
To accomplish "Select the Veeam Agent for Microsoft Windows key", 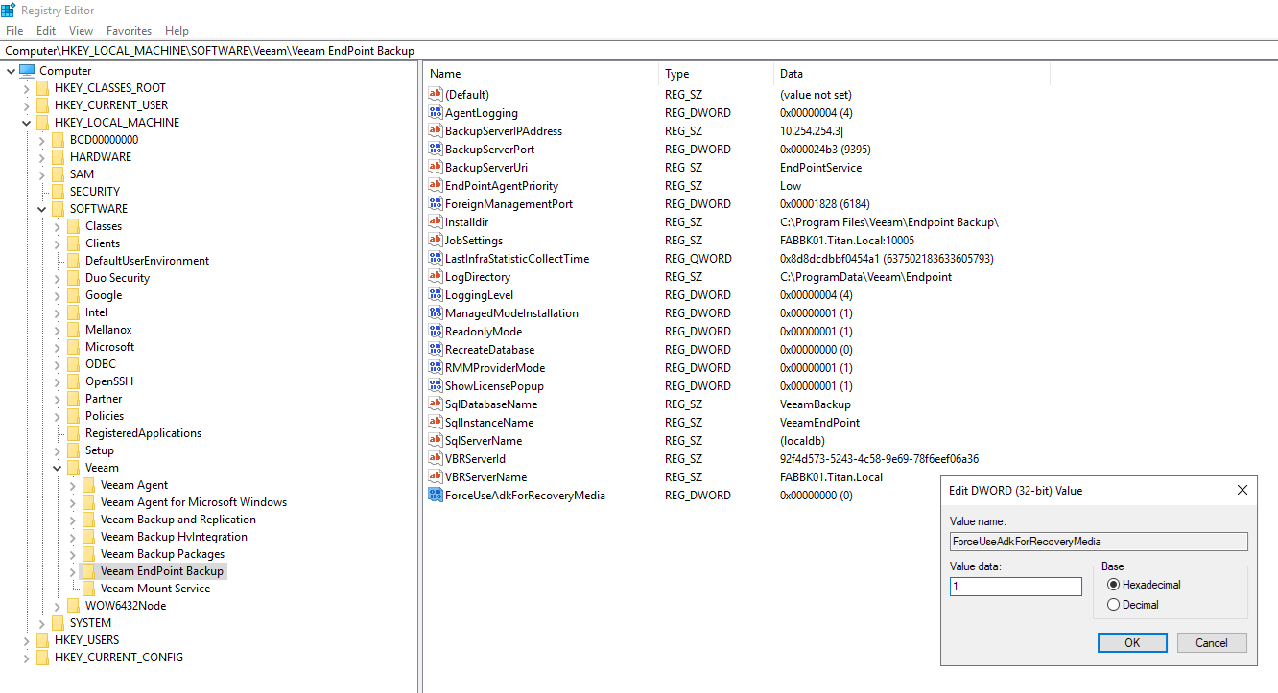I will (x=194, y=502).
